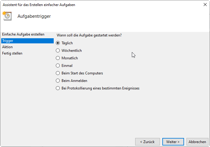Click the question label about task start
Viewport: 210px width, 147px height.
click(x=89, y=35)
